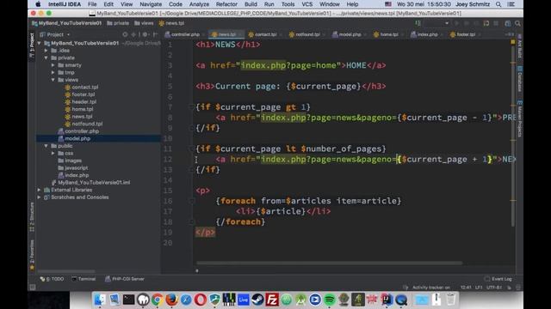Open news.tpl in project tree
Viewport: 551px width, 309px height.
coord(78,117)
